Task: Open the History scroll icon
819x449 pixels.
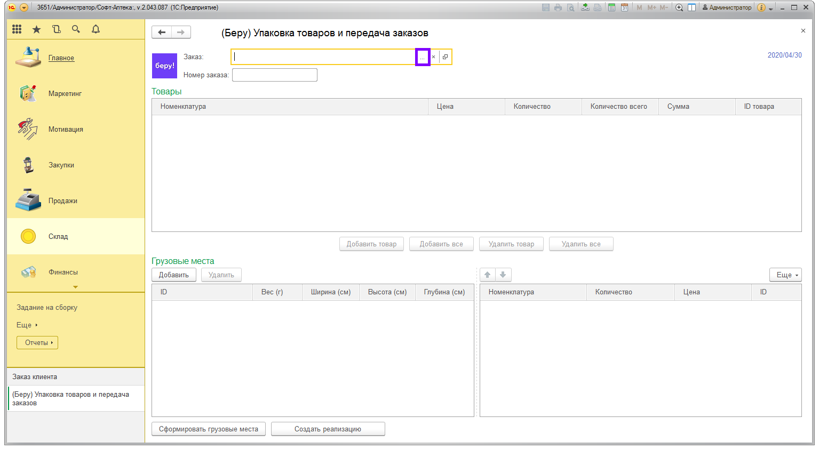Action: [x=56, y=29]
